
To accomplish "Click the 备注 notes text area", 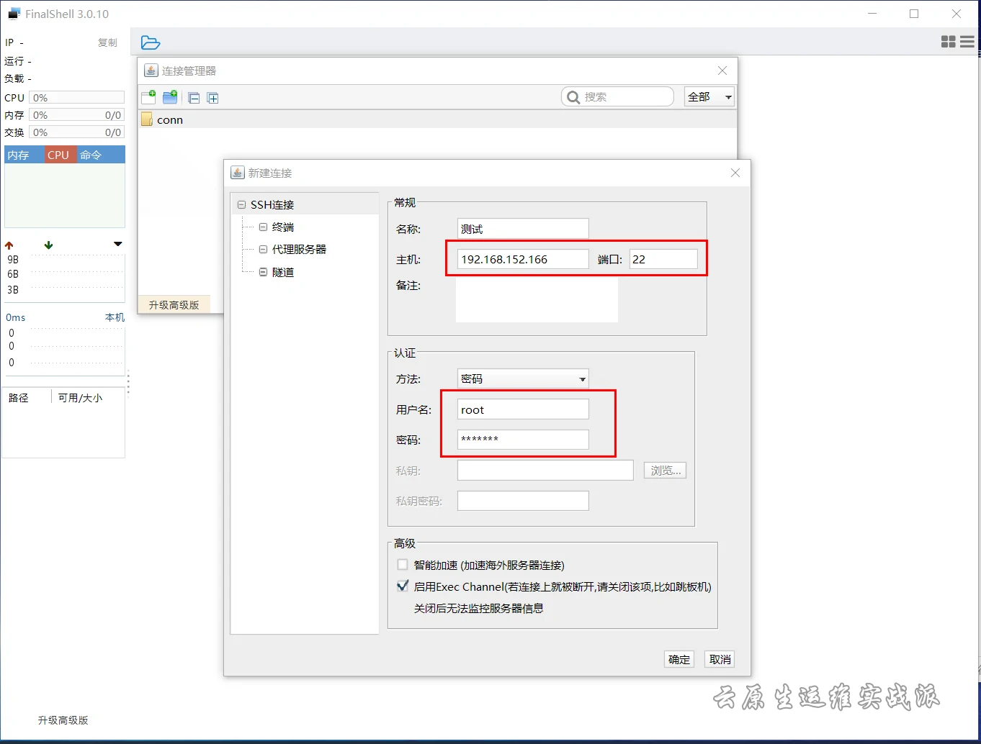I will (x=537, y=300).
